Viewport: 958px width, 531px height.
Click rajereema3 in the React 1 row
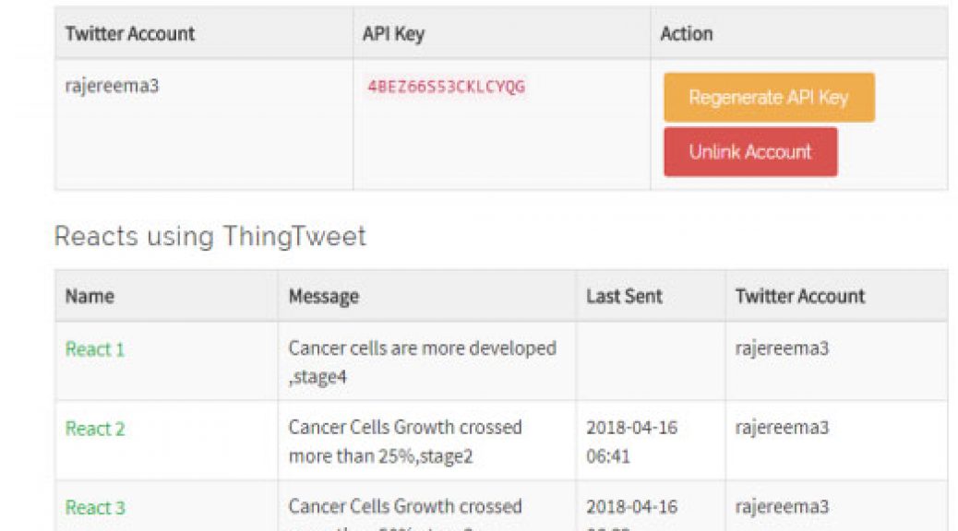coord(782,348)
